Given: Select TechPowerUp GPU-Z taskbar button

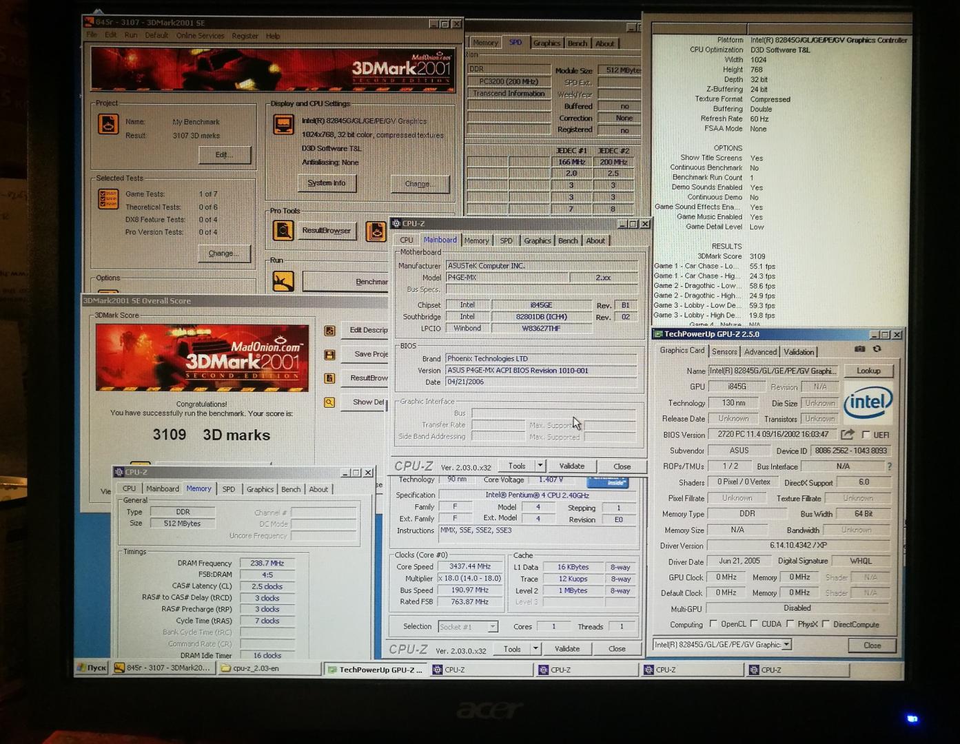Looking at the screenshot, I should (x=376, y=669).
